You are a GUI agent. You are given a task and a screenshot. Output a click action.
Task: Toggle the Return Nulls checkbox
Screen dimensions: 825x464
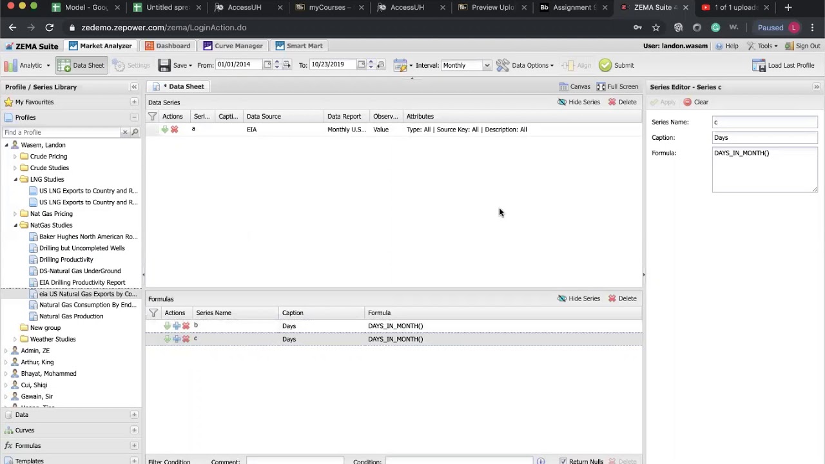tap(563, 461)
